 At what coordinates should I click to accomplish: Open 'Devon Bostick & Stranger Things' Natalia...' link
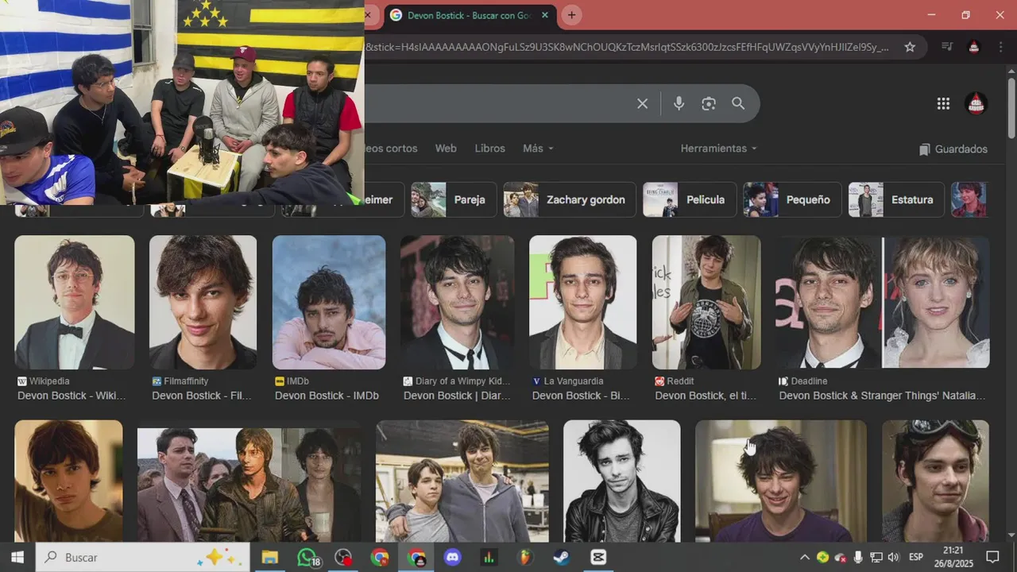click(x=882, y=396)
